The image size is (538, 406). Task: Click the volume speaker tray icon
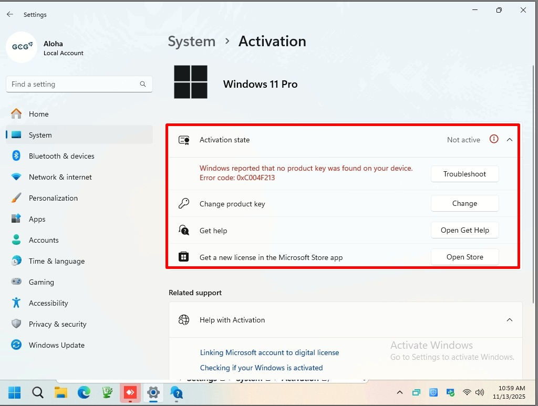[480, 392]
